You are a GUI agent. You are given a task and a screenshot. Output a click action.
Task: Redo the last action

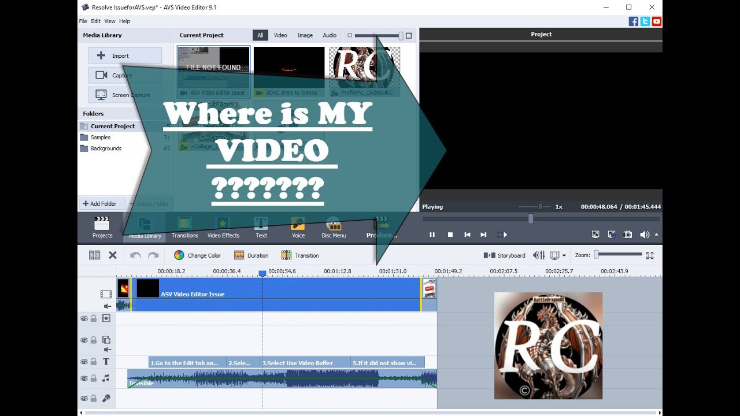[153, 255]
